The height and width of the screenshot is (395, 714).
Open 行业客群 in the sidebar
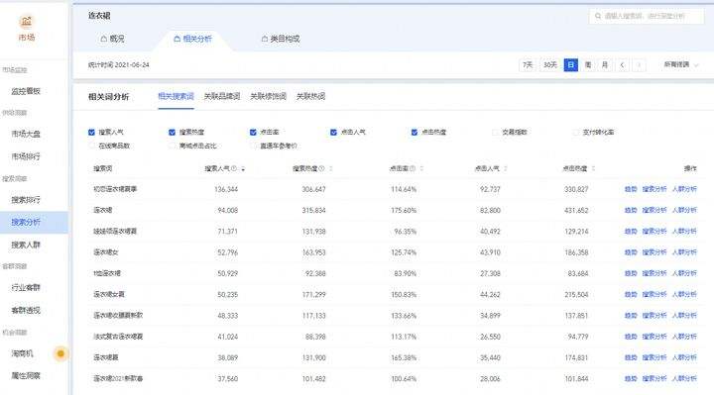pyautogui.click(x=26, y=288)
